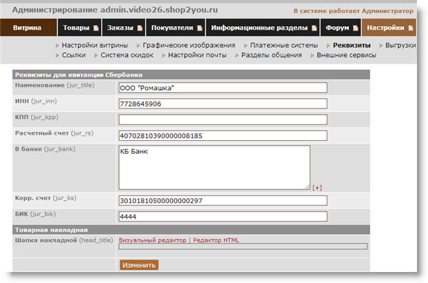Click the КПП (jur_kpp) label

[x=36, y=117]
